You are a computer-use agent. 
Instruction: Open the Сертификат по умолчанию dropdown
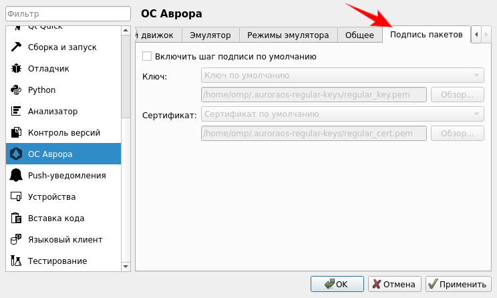342,114
